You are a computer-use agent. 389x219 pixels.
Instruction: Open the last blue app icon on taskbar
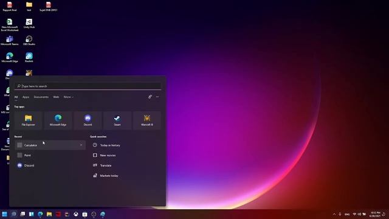pos(103,214)
